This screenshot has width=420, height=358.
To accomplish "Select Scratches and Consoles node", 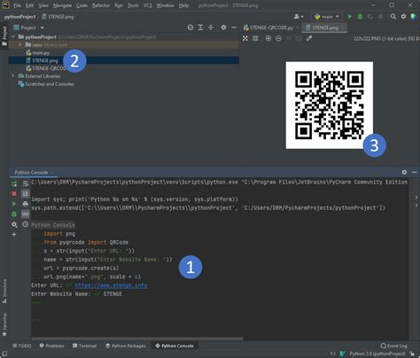I will 46,84.
